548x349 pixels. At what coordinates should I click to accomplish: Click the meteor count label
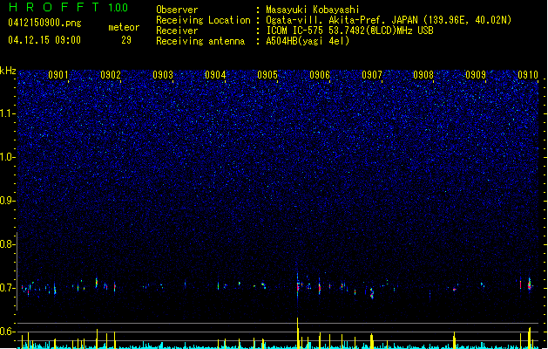[124, 27]
